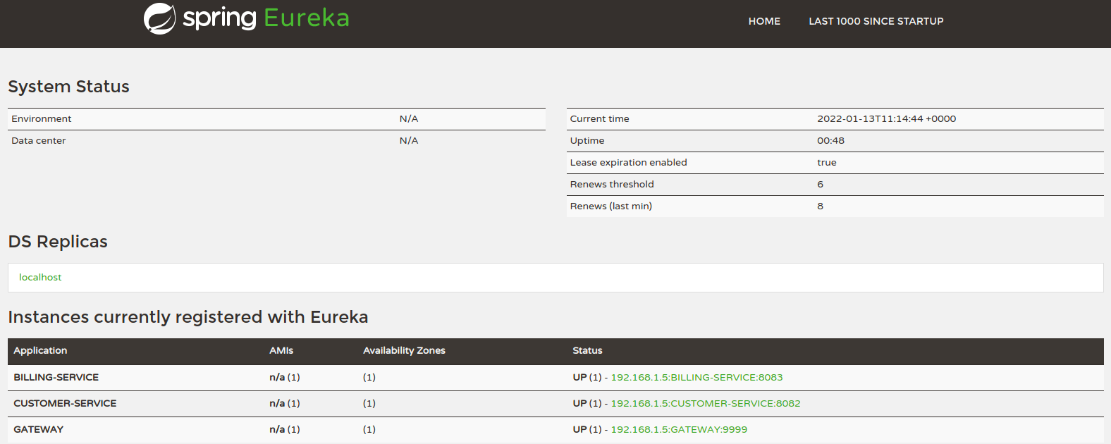Select the n/a (1) AMI for GATEWAY

pos(285,430)
